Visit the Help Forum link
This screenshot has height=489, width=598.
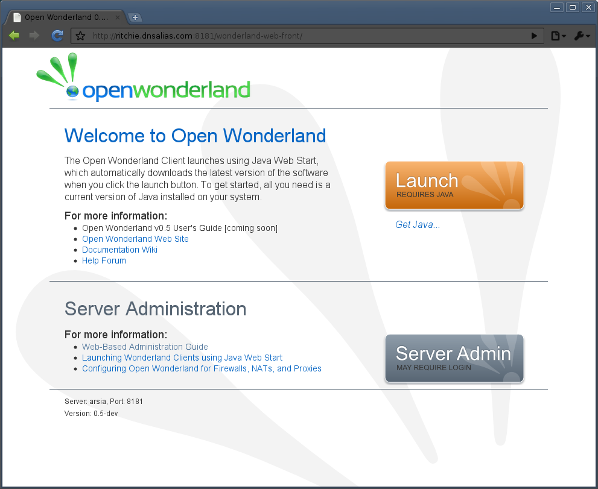point(104,260)
